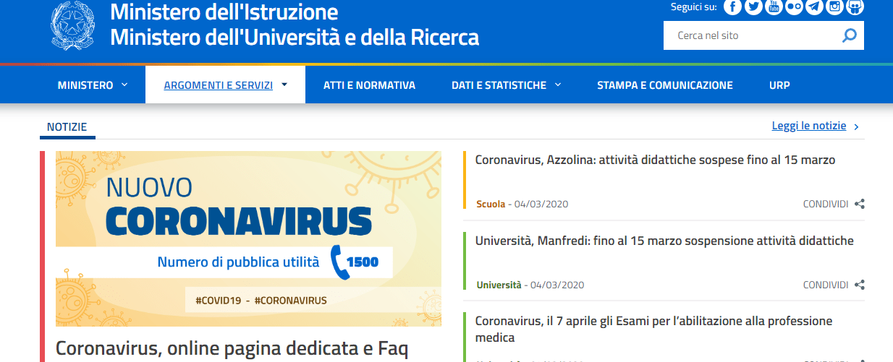Click share icon for Azzolina news item

click(x=859, y=204)
